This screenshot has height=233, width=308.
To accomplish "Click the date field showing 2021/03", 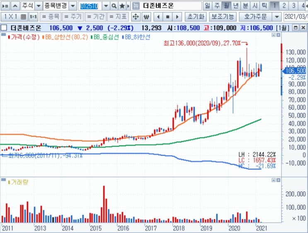I will 296,17.
